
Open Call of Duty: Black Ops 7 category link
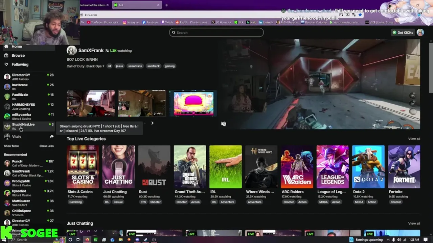pyautogui.click(x=85, y=66)
